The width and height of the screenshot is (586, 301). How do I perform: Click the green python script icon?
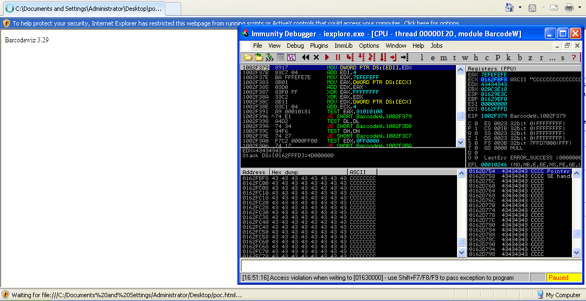pyautogui.click(x=269, y=57)
